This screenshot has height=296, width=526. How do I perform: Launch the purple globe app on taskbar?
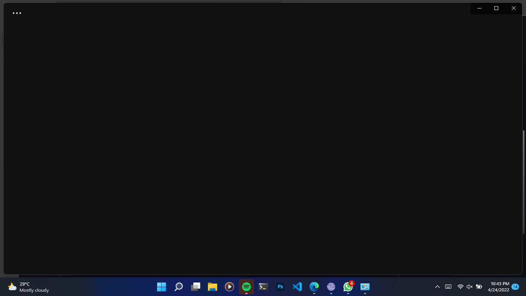tap(331, 287)
